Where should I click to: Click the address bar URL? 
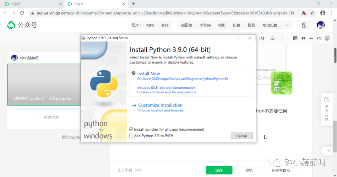point(165,13)
